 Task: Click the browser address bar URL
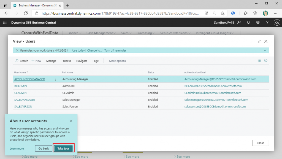click(120, 13)
